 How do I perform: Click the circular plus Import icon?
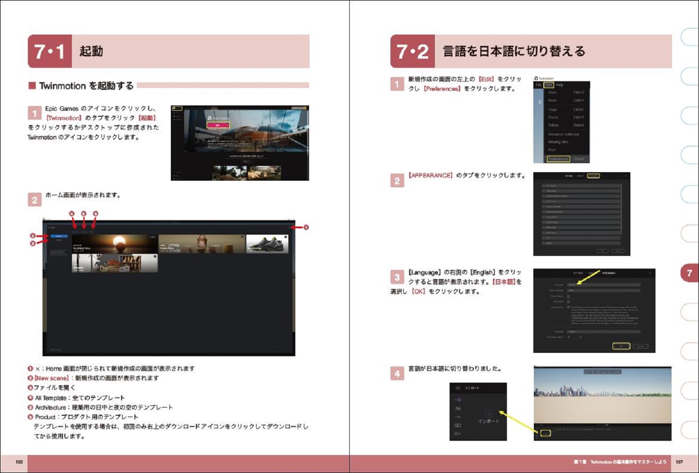tap(488, 413)
